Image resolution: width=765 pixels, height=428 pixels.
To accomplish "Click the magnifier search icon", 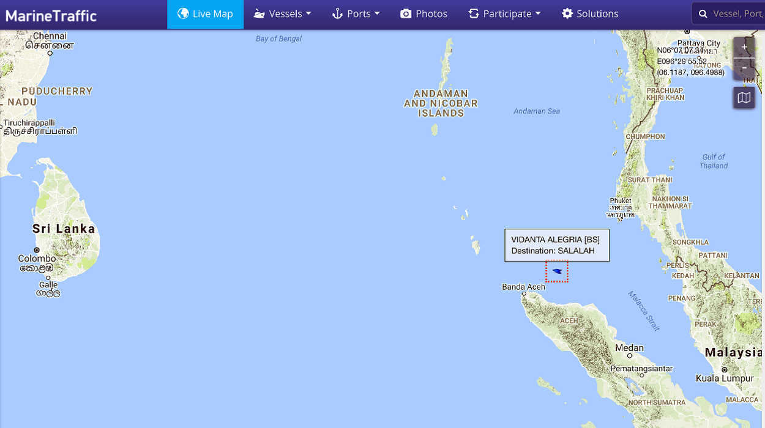I will 703,13.
